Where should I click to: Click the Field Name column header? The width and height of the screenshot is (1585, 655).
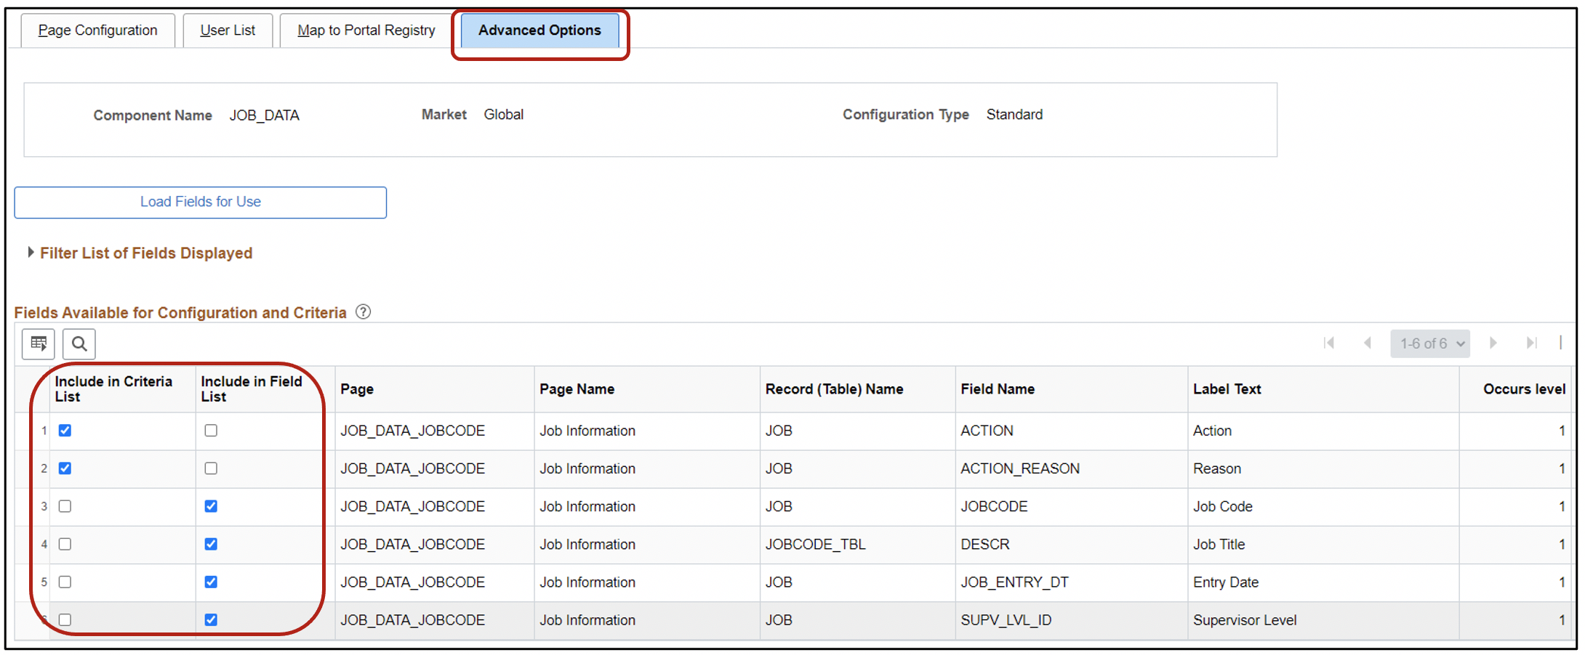(998, 389)
